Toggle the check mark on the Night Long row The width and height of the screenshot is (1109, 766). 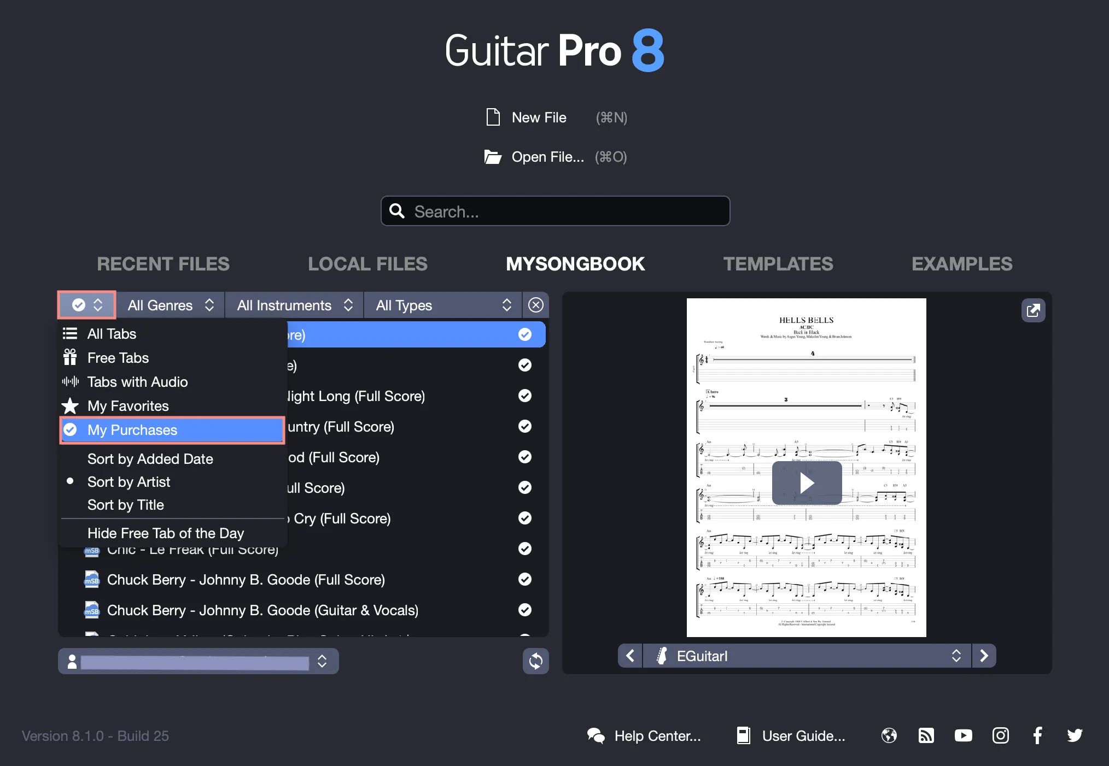[525, 396]
